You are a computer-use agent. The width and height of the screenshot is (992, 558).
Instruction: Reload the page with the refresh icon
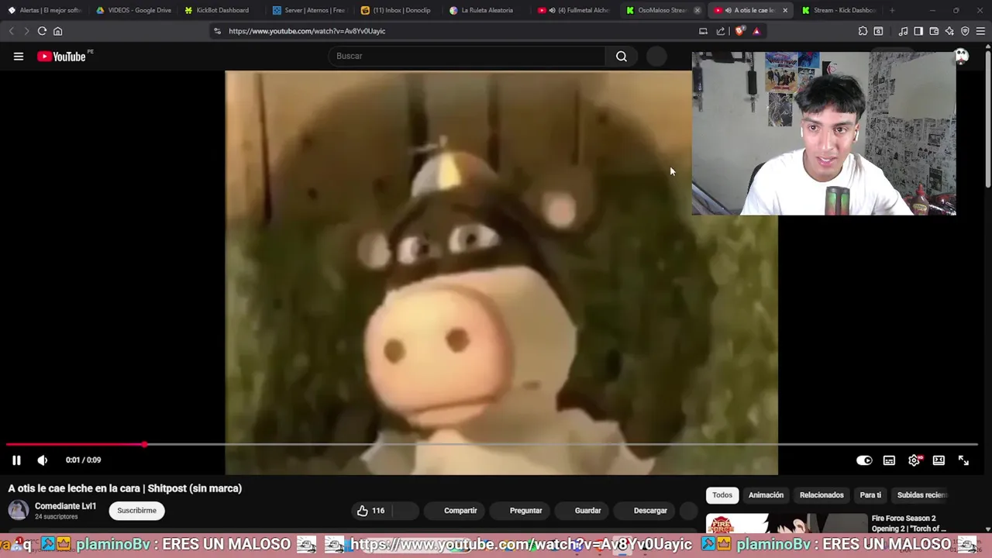click(42, 31)
